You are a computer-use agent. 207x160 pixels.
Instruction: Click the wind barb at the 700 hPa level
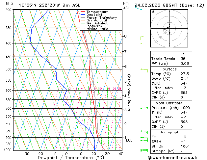[144, 109]
